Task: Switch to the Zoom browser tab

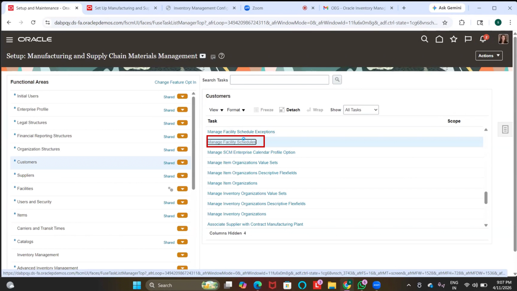Action: (279, 8)
